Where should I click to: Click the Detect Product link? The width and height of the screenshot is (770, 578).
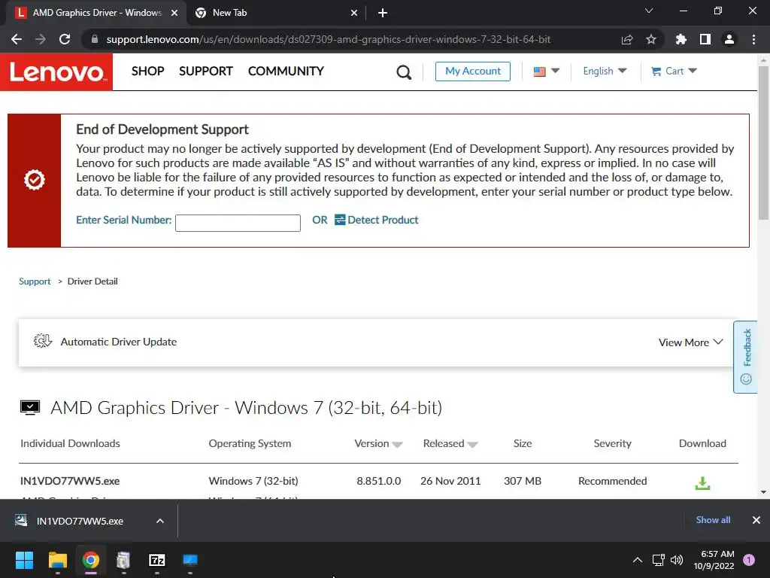coord(377,220)
